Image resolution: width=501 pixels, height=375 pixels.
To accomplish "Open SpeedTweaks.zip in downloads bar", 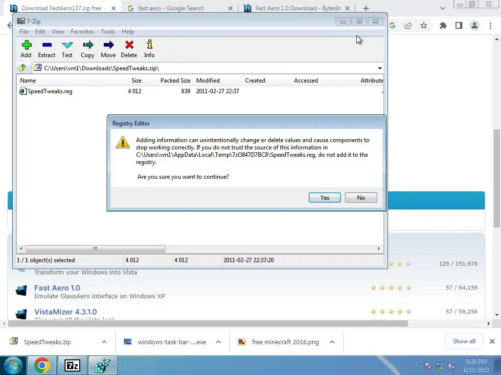I will pyautogui.click(x=47, y=342).
